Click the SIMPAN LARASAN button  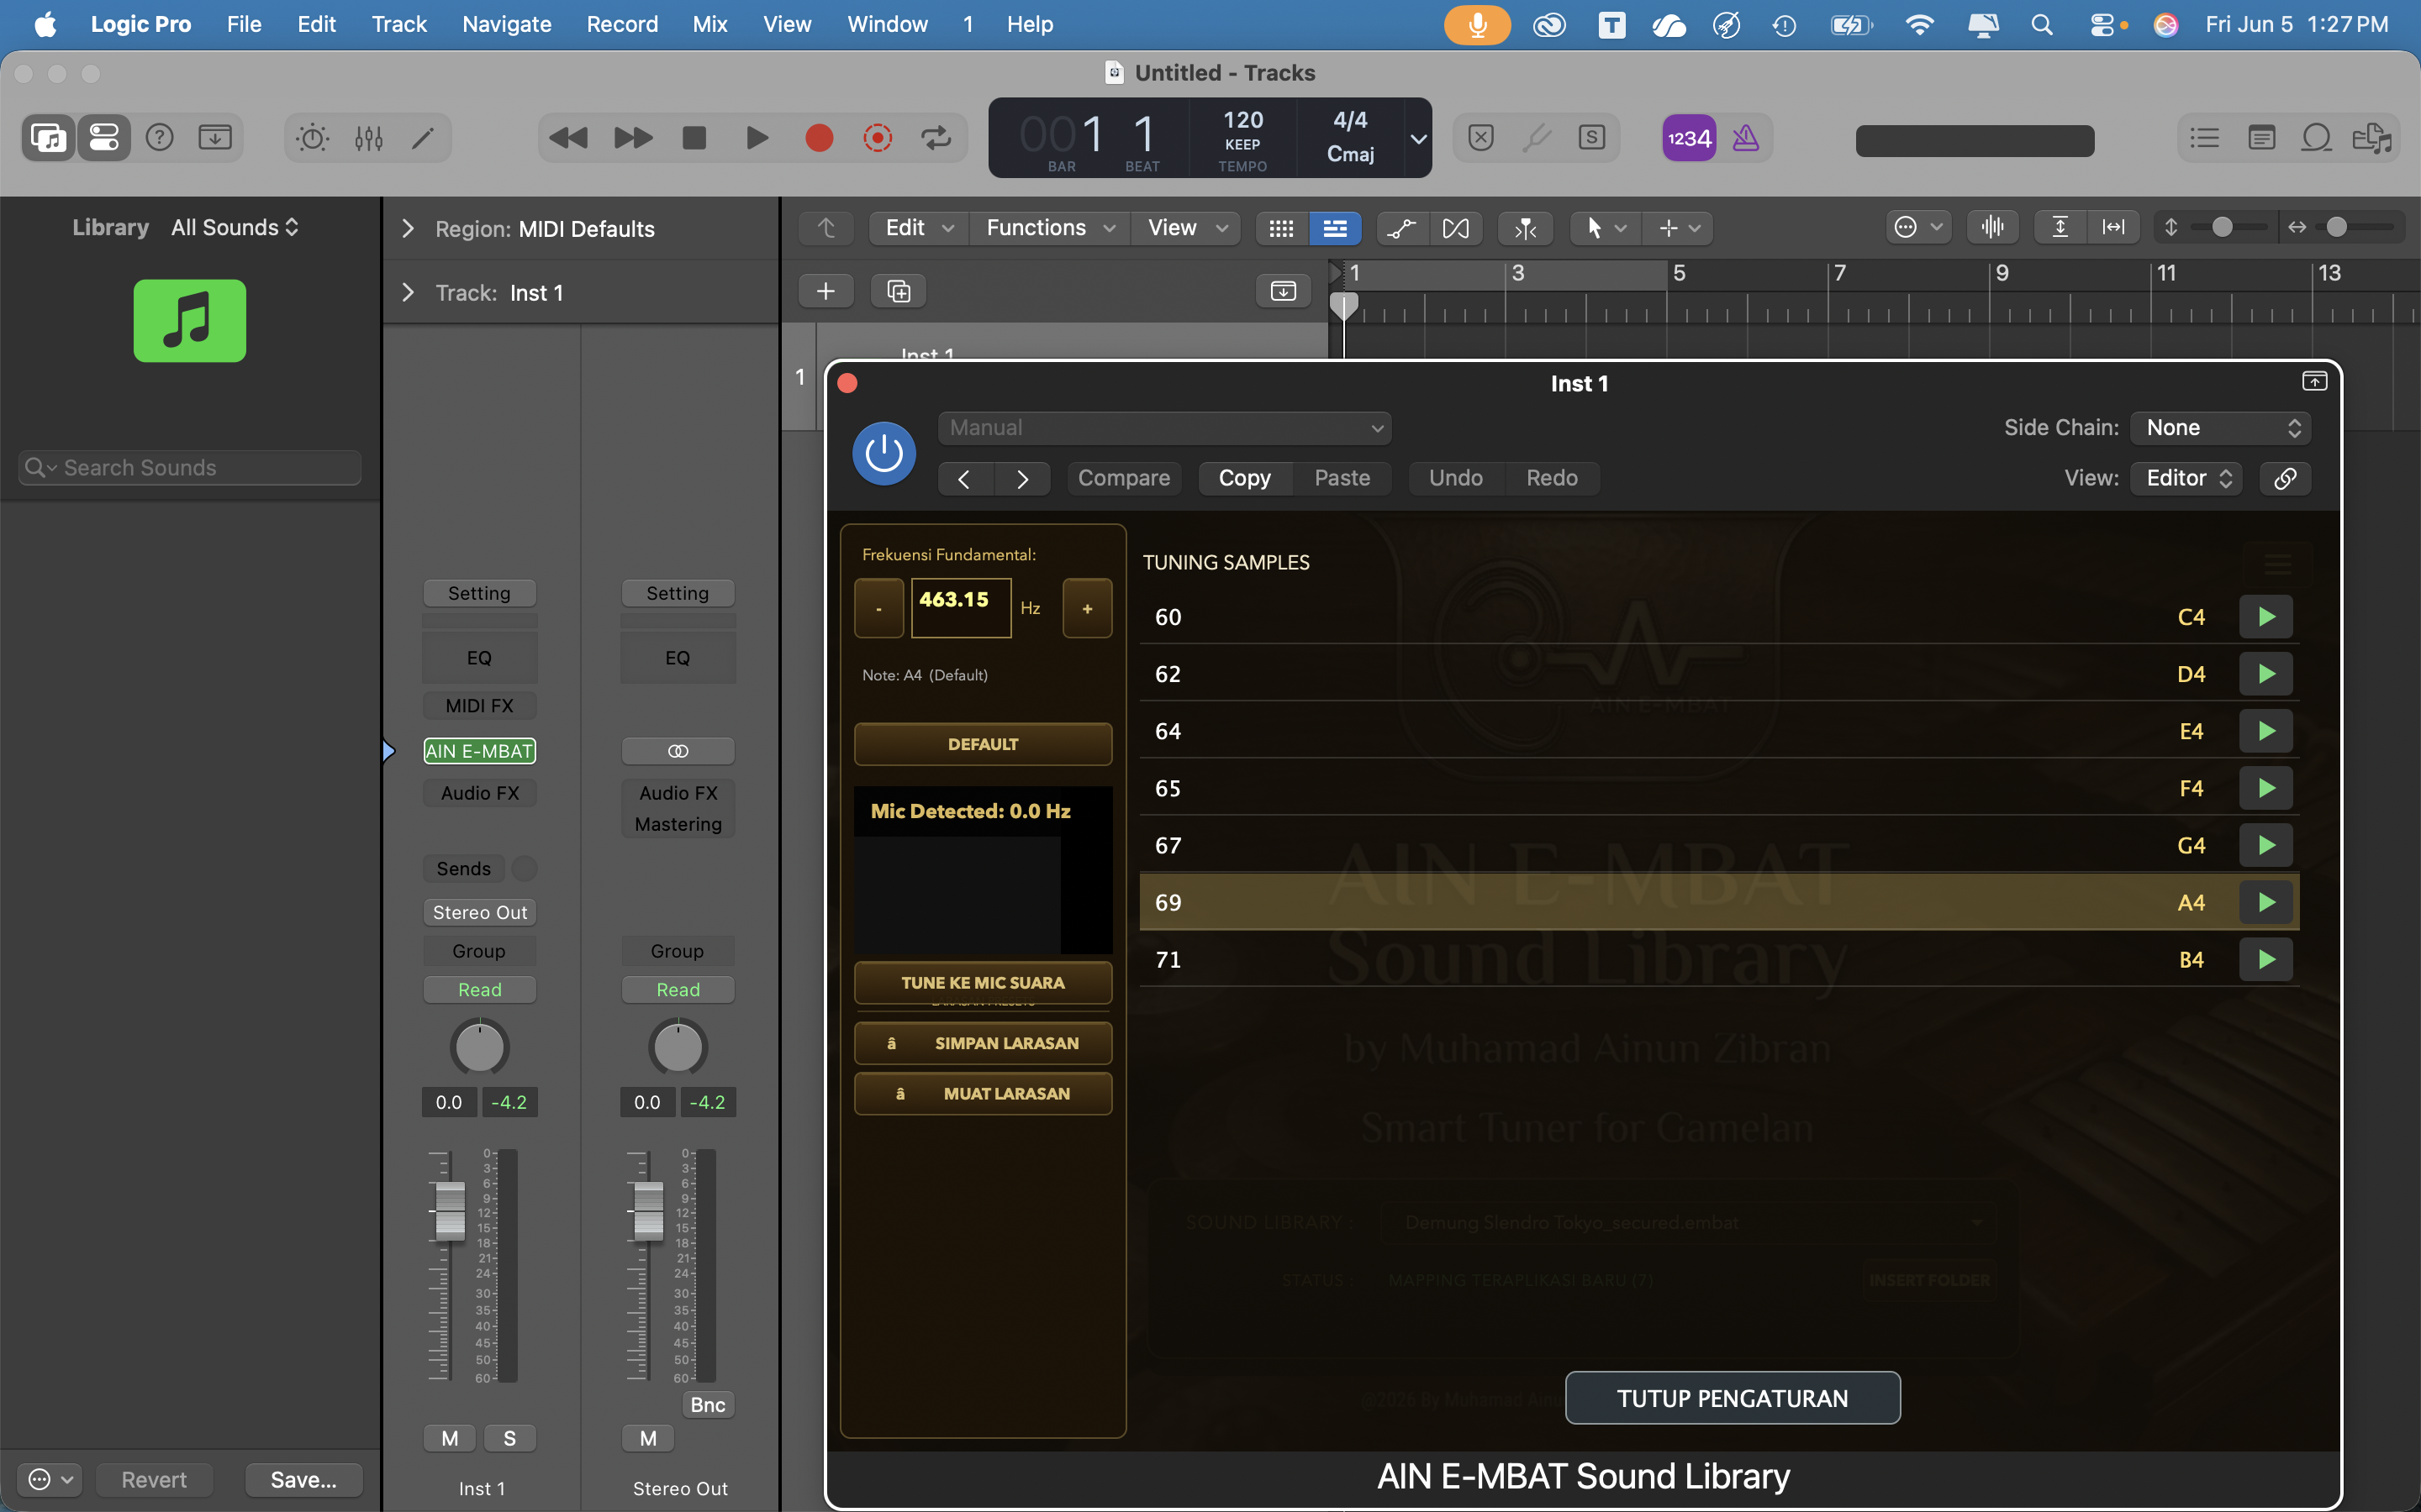[x=983, y=1043]
